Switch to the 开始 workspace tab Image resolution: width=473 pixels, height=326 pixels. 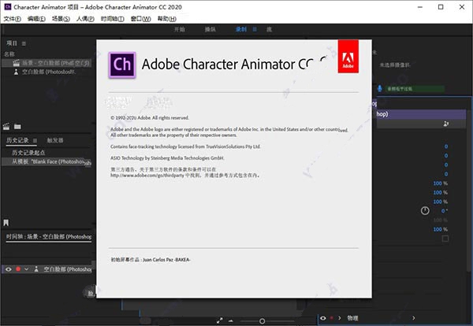click(x=180, y=29)
